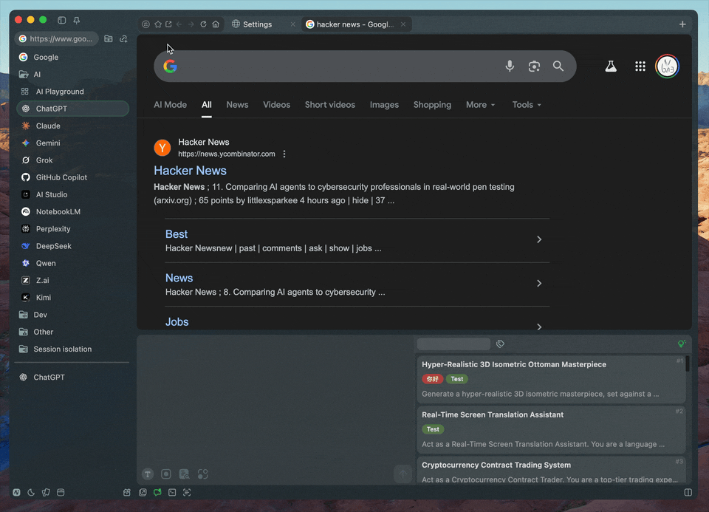This screenshot has height=512, width=709.
Task: Toggle split view icon at bottom right
Action: [688, 493]
